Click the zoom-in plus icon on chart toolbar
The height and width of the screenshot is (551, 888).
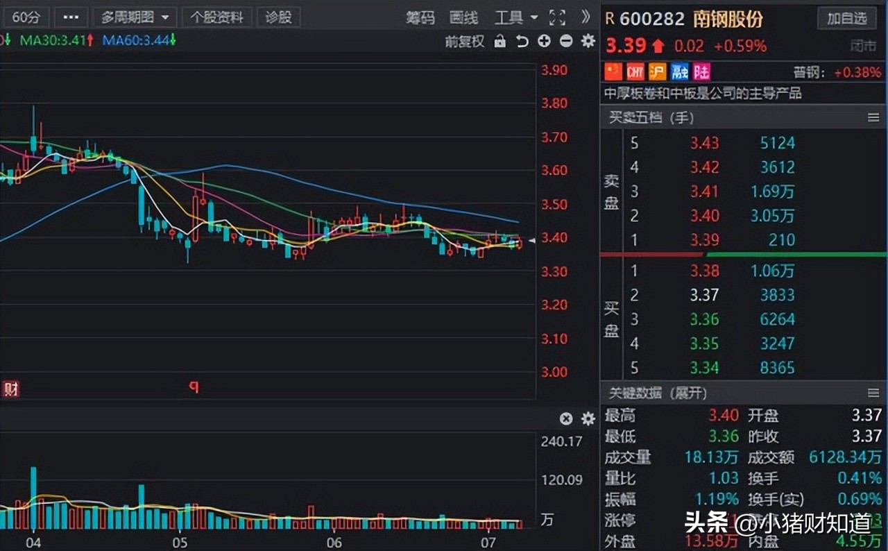tap(544, 42)
